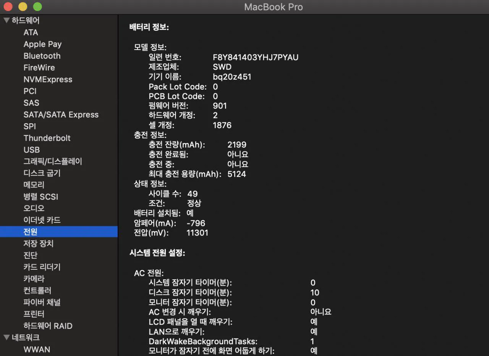Select USB in the sidebar
The height and width of the screenshot is (356, 489).
tap(32, 150)
